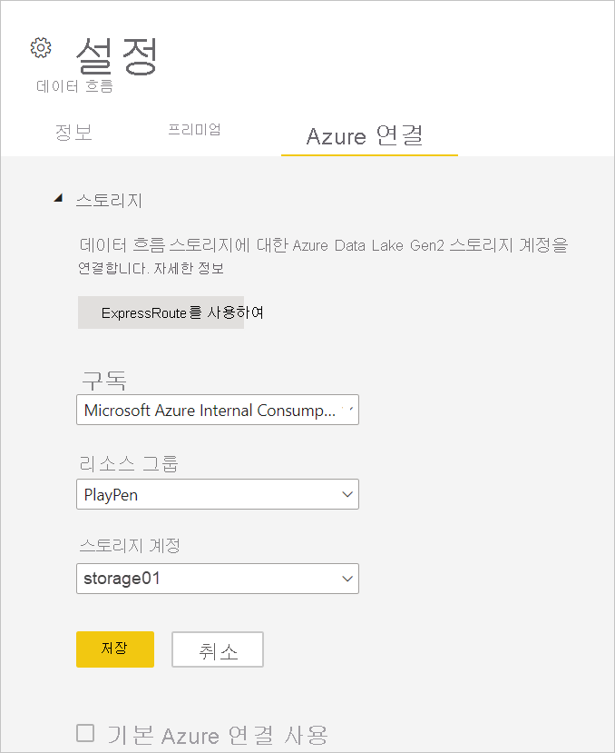Viewport: 615px width, 753px height.
Task: Click the 리소스 그룹 dropdown chevron
Action: [347, 494]
